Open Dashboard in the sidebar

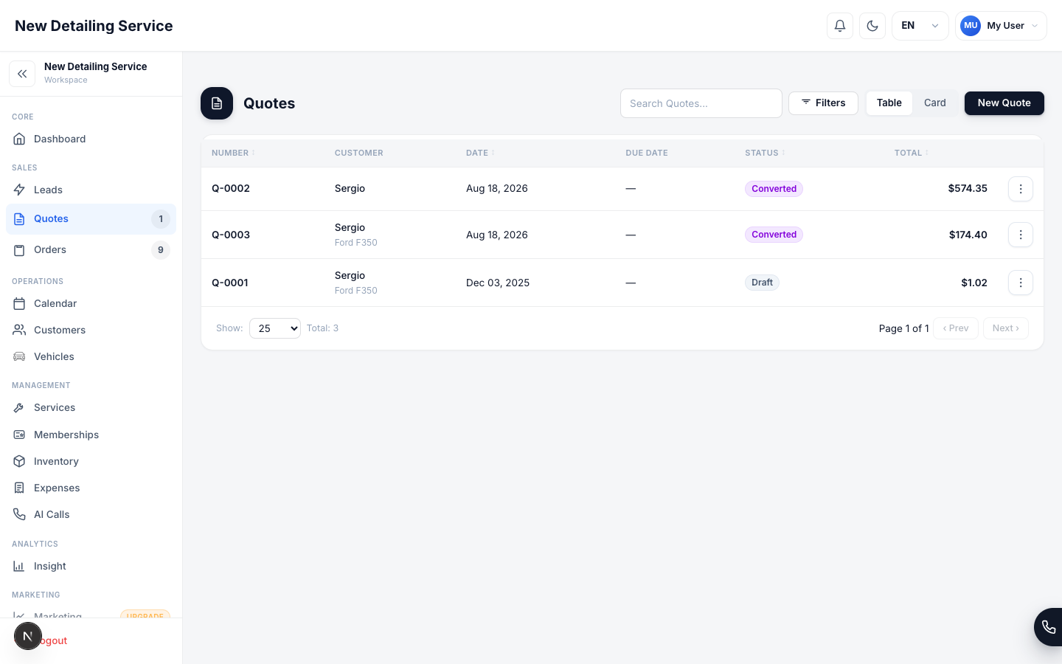(91, 139)
